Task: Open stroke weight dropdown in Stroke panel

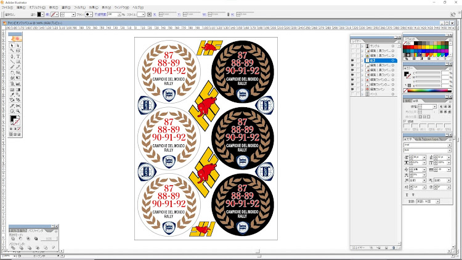Action: 434,107
